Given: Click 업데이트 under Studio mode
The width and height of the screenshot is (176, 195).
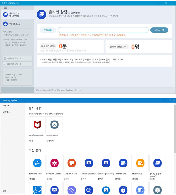Looking at the screenshot, I should click(50, 141).
